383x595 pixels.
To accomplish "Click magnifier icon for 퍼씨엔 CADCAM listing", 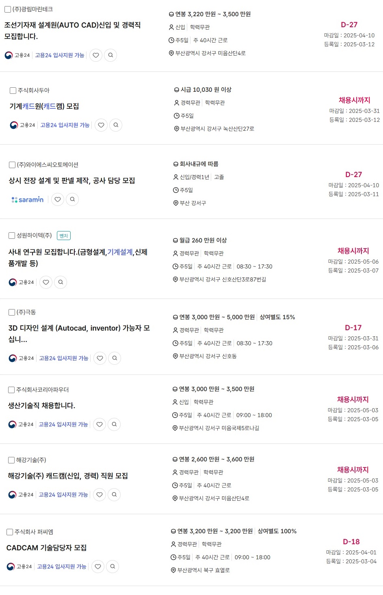I will (x=113, y=567).
